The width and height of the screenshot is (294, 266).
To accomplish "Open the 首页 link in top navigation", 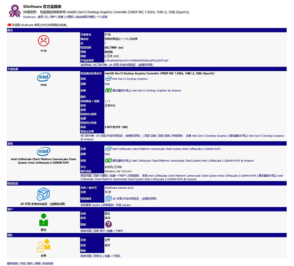I will click(x=41, y=17).
